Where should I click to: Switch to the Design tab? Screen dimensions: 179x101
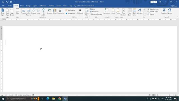point(28,6)
